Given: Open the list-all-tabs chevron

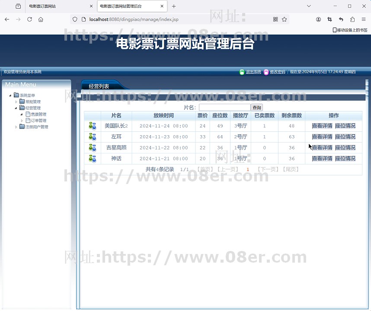Looking at the screenshot, I should click(x=309, y=6).
